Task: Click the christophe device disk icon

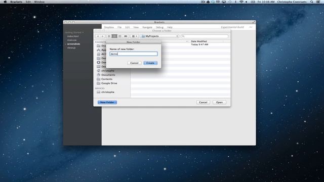Action: [x=99, y=92]
